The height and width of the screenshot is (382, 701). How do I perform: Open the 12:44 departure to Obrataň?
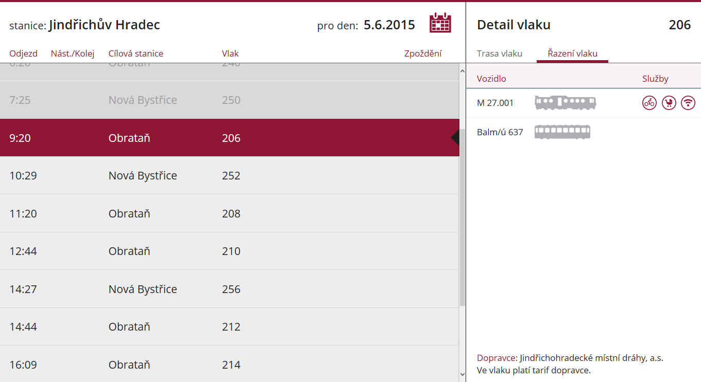pyautogui.click(x=229, y=251)
